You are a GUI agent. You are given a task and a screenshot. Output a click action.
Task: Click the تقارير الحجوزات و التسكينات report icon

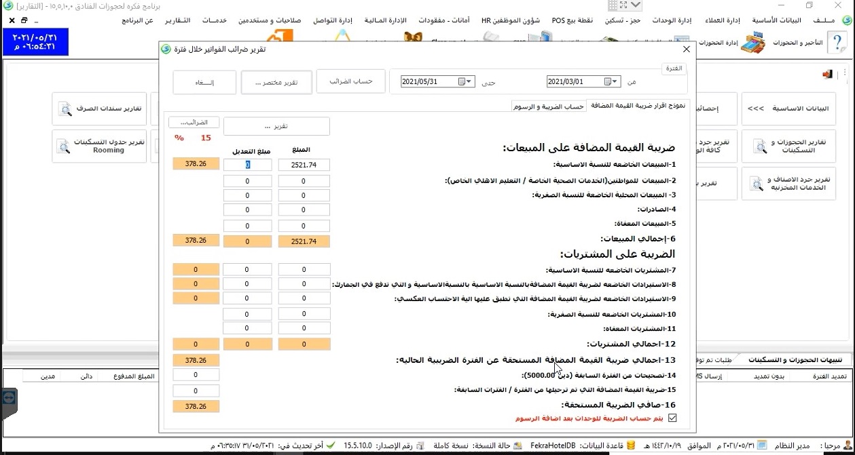[757, 146]
